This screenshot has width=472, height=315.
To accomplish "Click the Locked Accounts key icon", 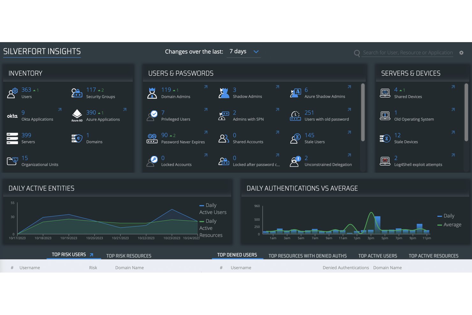I will [152, 161].
